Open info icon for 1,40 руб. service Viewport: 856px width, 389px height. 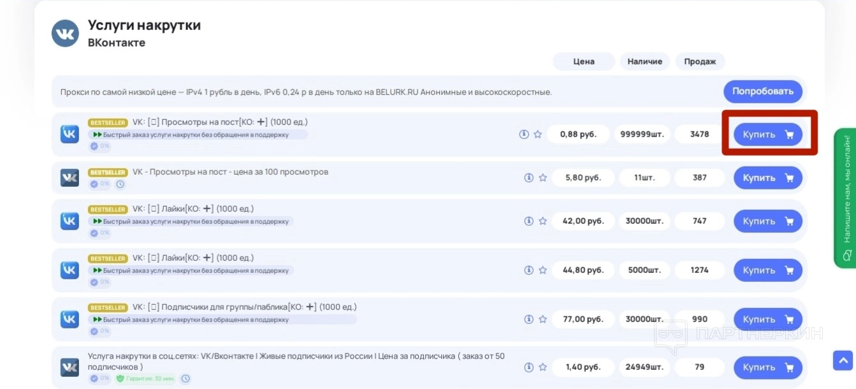click(x=528, y=367)
